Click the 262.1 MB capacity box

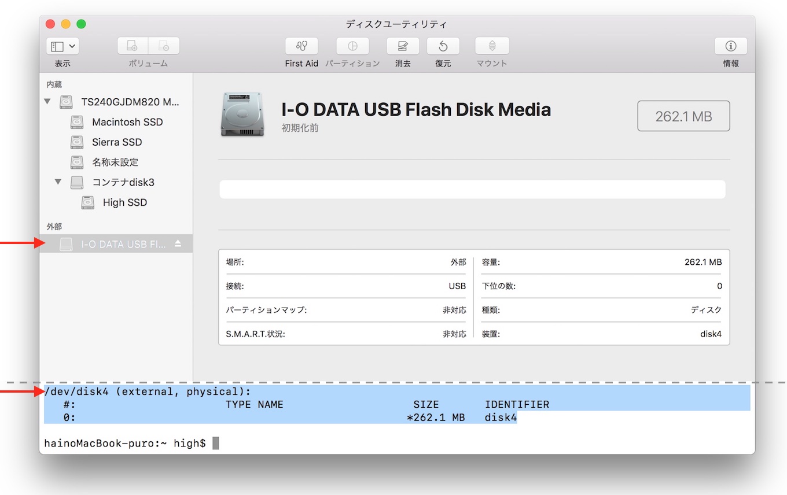pyautogui.click(x=683, y=116)
